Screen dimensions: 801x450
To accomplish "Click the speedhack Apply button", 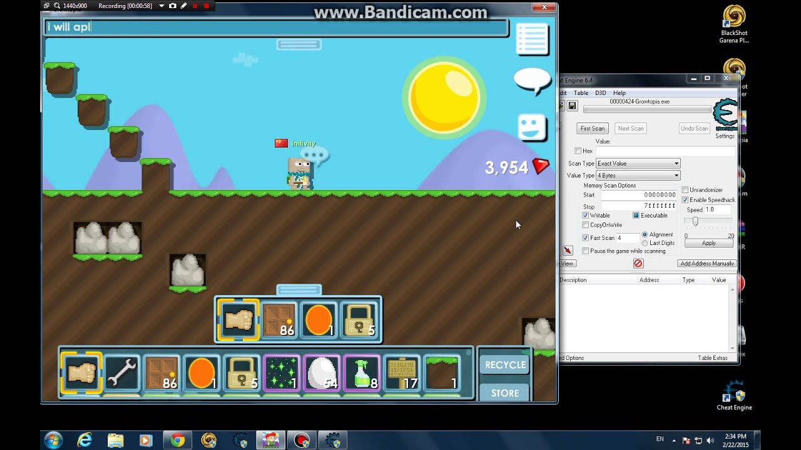I will [708, 243].
